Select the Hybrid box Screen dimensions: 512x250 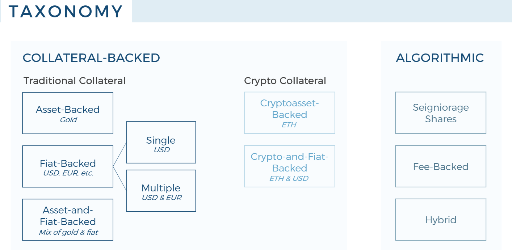point(440,220)
